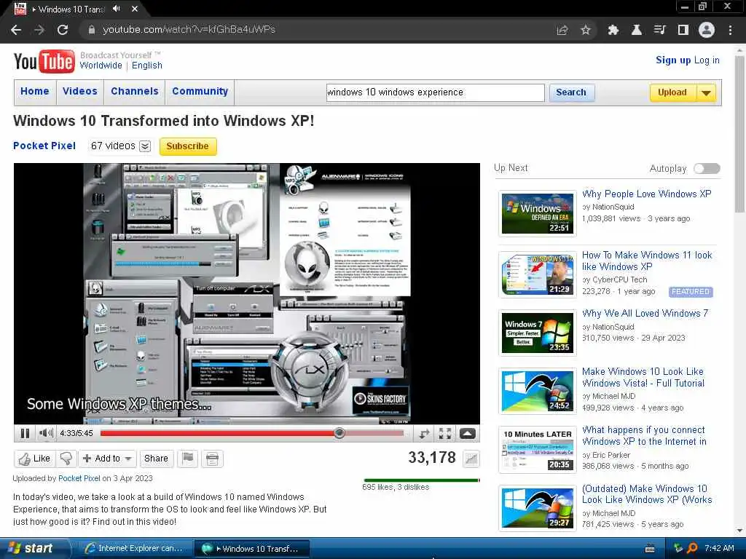746x559 pixels.
Task: Click the YouTube logo
Action: point(44,61)
